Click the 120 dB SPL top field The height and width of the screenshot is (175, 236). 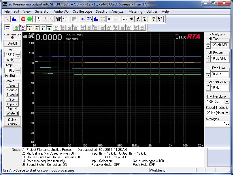click(220, 45)
